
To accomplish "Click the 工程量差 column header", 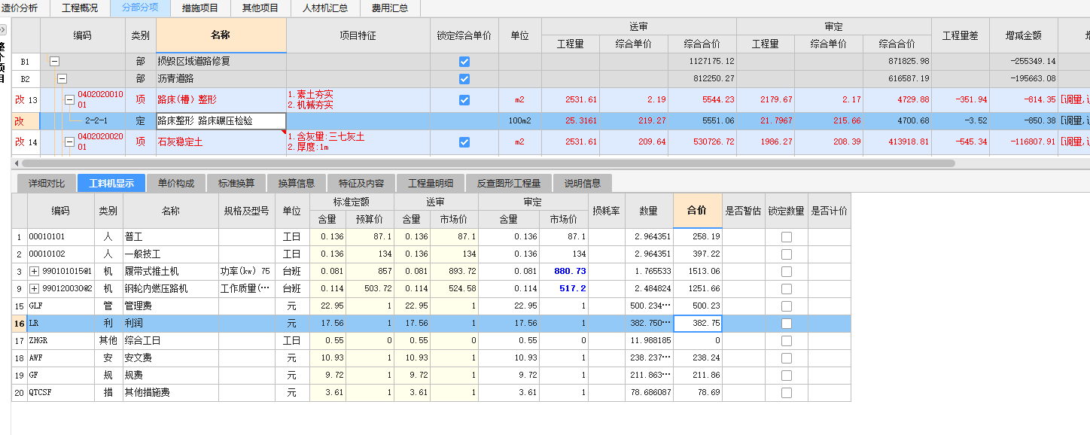I will click(x=961, y=35).
